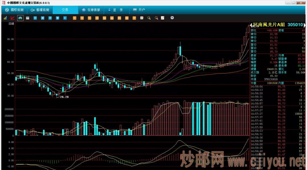Viewport: 307px width, 170px height.
Task: Select the 60-minute chart button
Action: point(112,18)
